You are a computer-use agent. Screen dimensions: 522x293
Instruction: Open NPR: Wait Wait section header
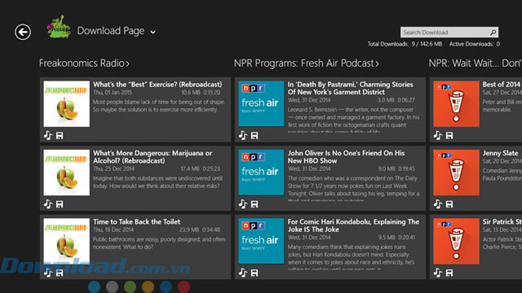click(x=475, y=63)
